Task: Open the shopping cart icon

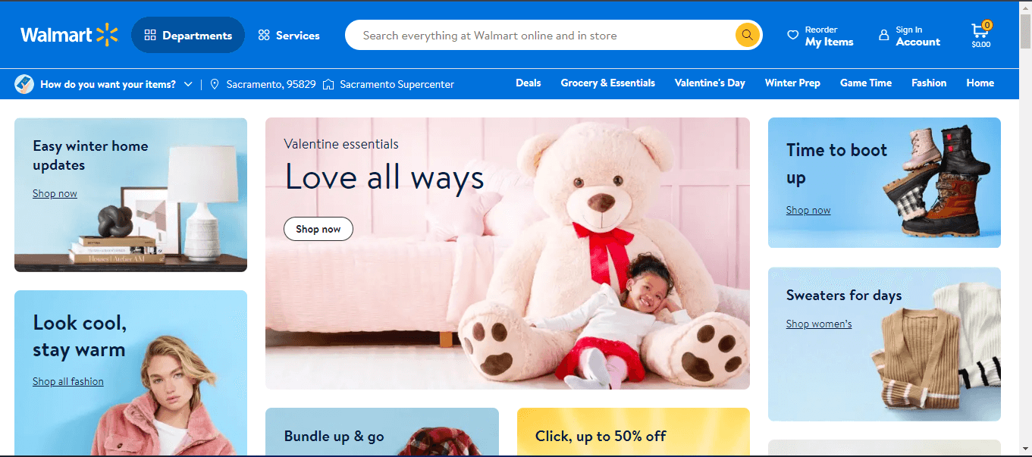Action: point(980,30)
